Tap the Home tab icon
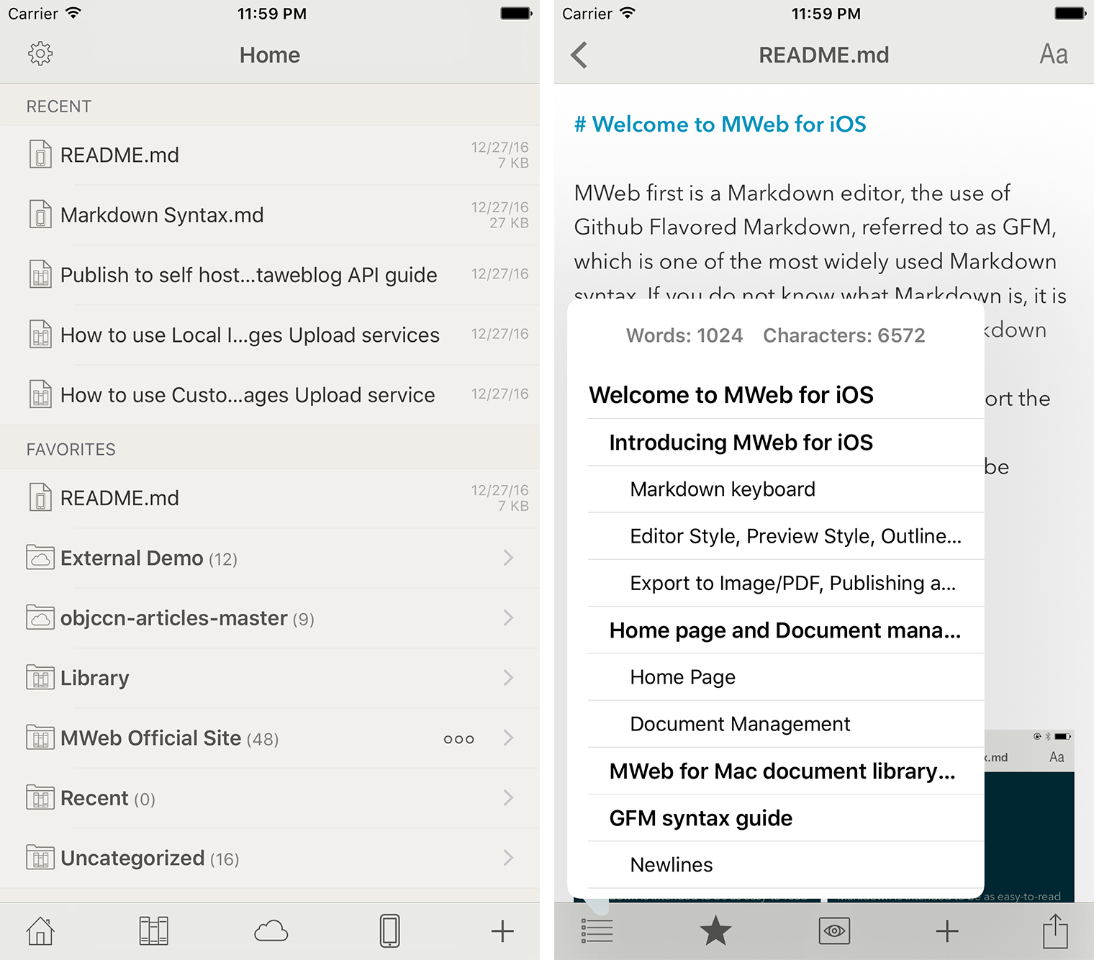 (40, 931)
